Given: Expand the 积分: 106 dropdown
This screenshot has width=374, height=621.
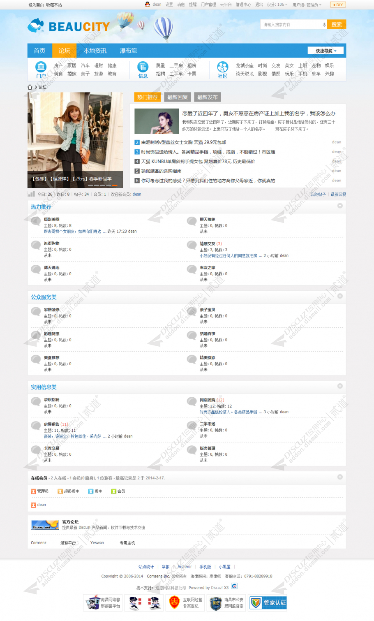Looking at the screenshot, I should [x=277, y=5].
